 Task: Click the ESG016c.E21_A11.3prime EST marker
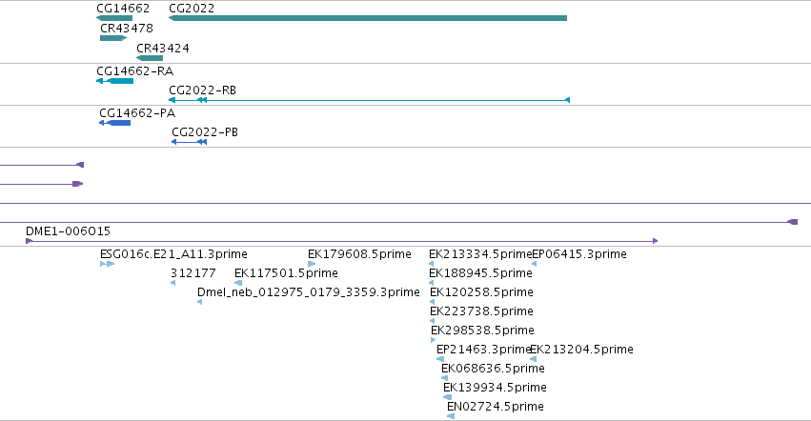coord(107,264)
